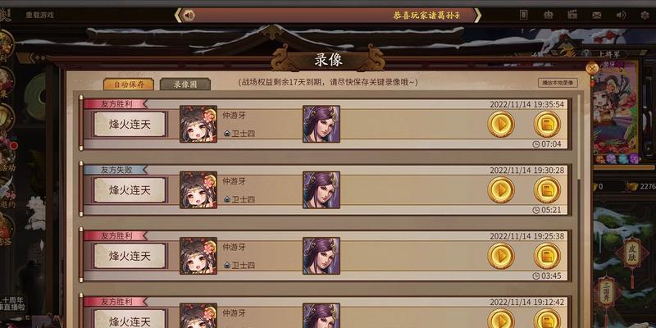The image size is (656, 328).
Task: Save the 19:30:28 recording
Action: (x=547, y=190)
